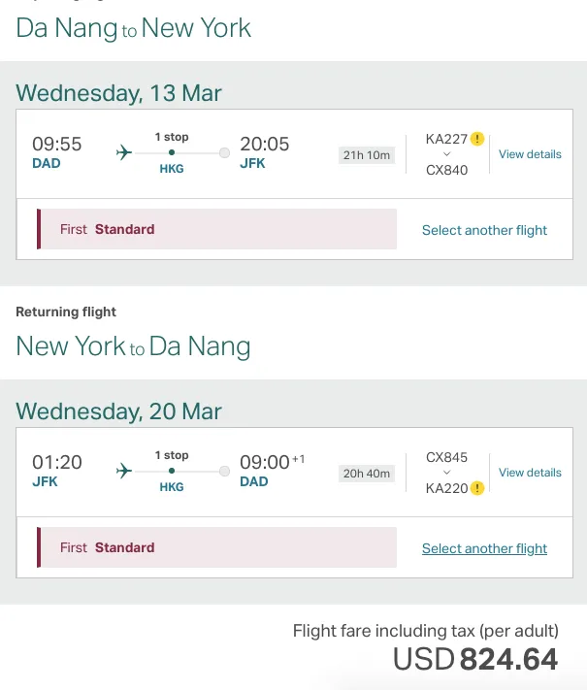Select another flight for returning trip
Screen dimensions: 587x690
[484, 548]
